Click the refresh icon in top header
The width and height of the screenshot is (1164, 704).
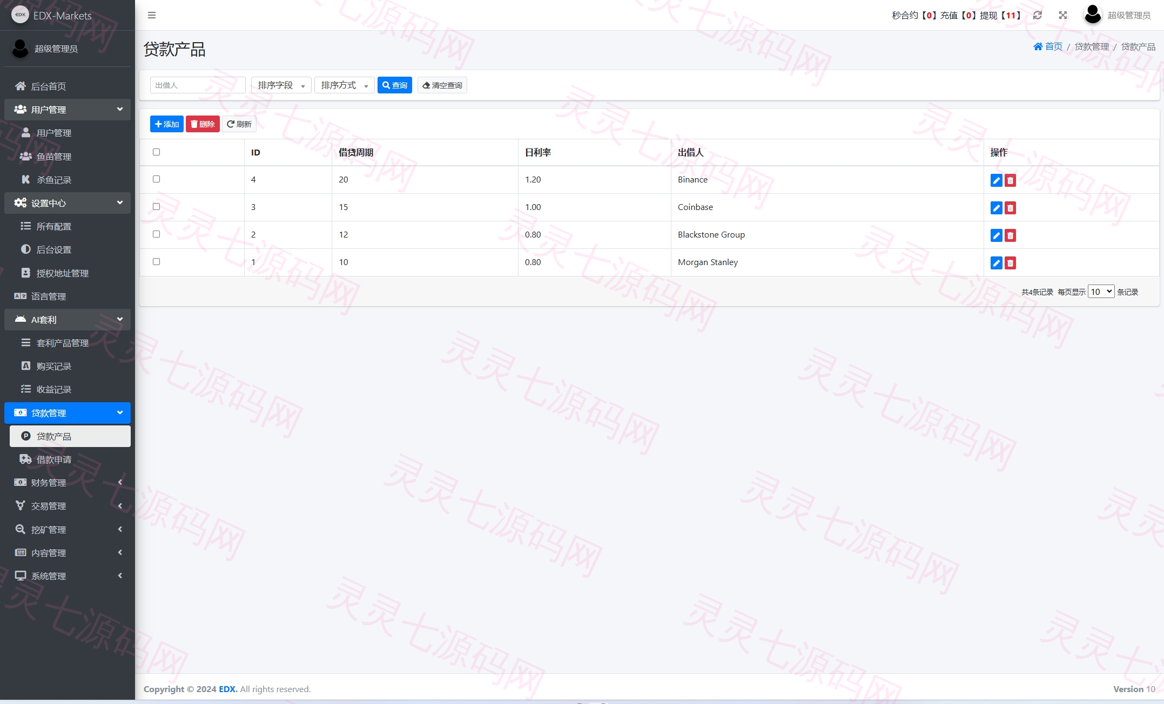pos(1037,15)
